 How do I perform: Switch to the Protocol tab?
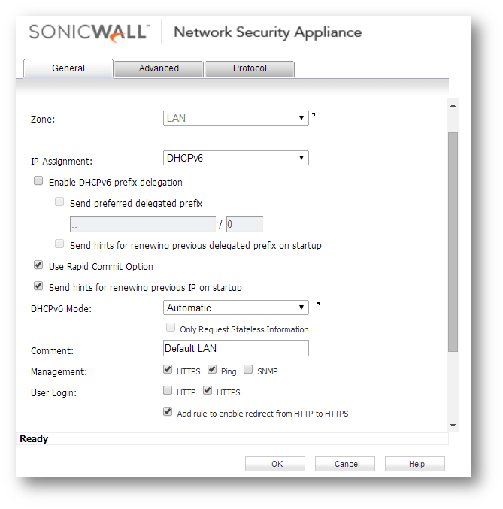tap(250, 68)
